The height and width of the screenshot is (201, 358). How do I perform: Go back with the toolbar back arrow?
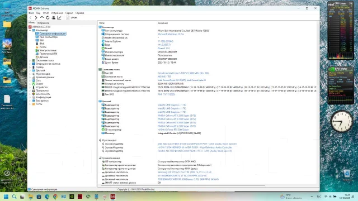pos(30,17)
